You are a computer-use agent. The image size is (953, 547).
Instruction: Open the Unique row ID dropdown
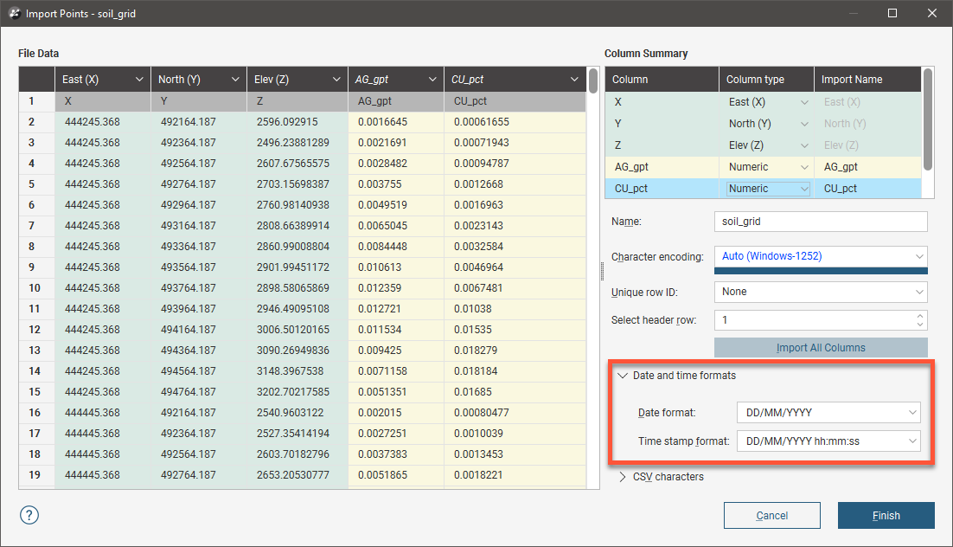point(820,292)
